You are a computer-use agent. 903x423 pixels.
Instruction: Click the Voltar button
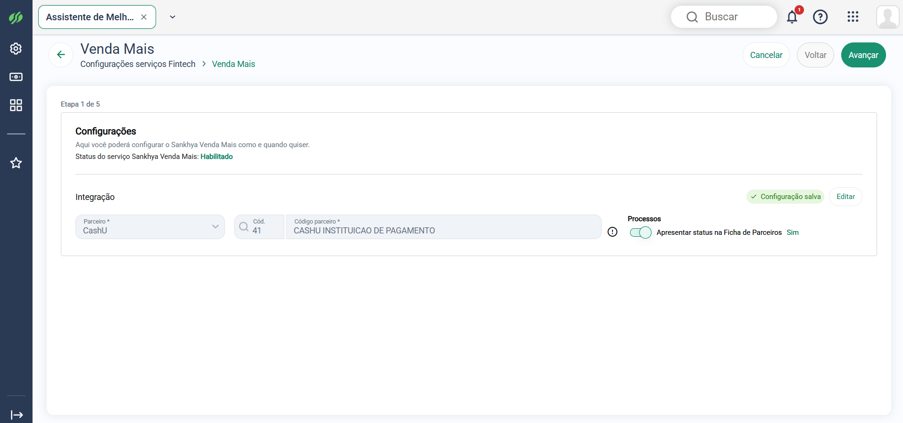[x=815, y=55]
